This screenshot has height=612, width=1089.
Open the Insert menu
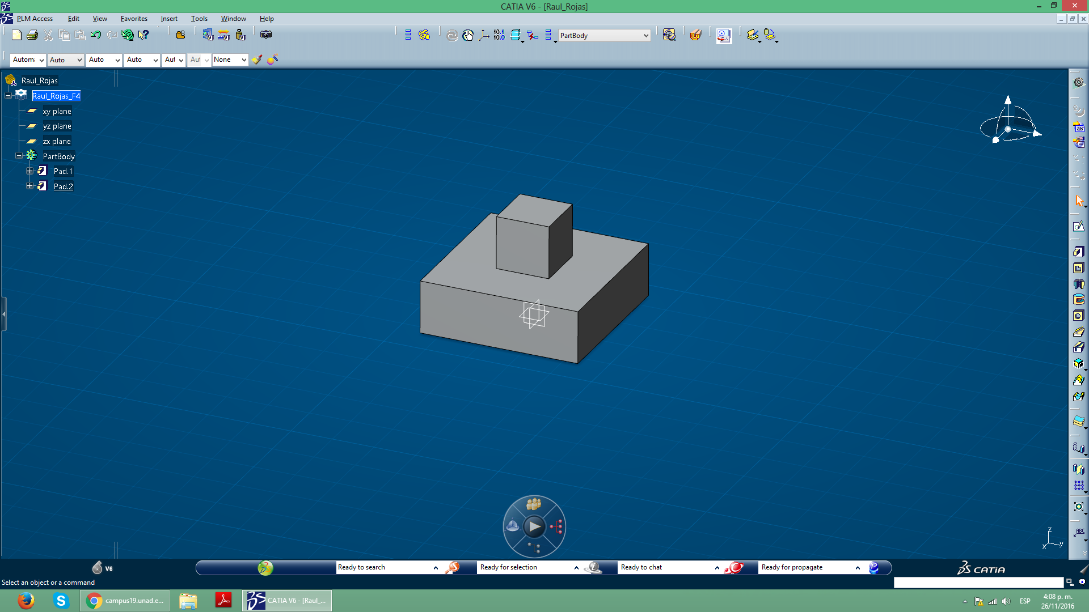169,19
